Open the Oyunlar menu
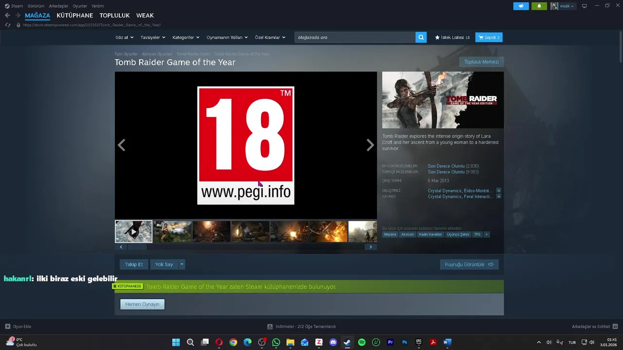This screenshot has width=623, height=350. [x=80, y=6]
